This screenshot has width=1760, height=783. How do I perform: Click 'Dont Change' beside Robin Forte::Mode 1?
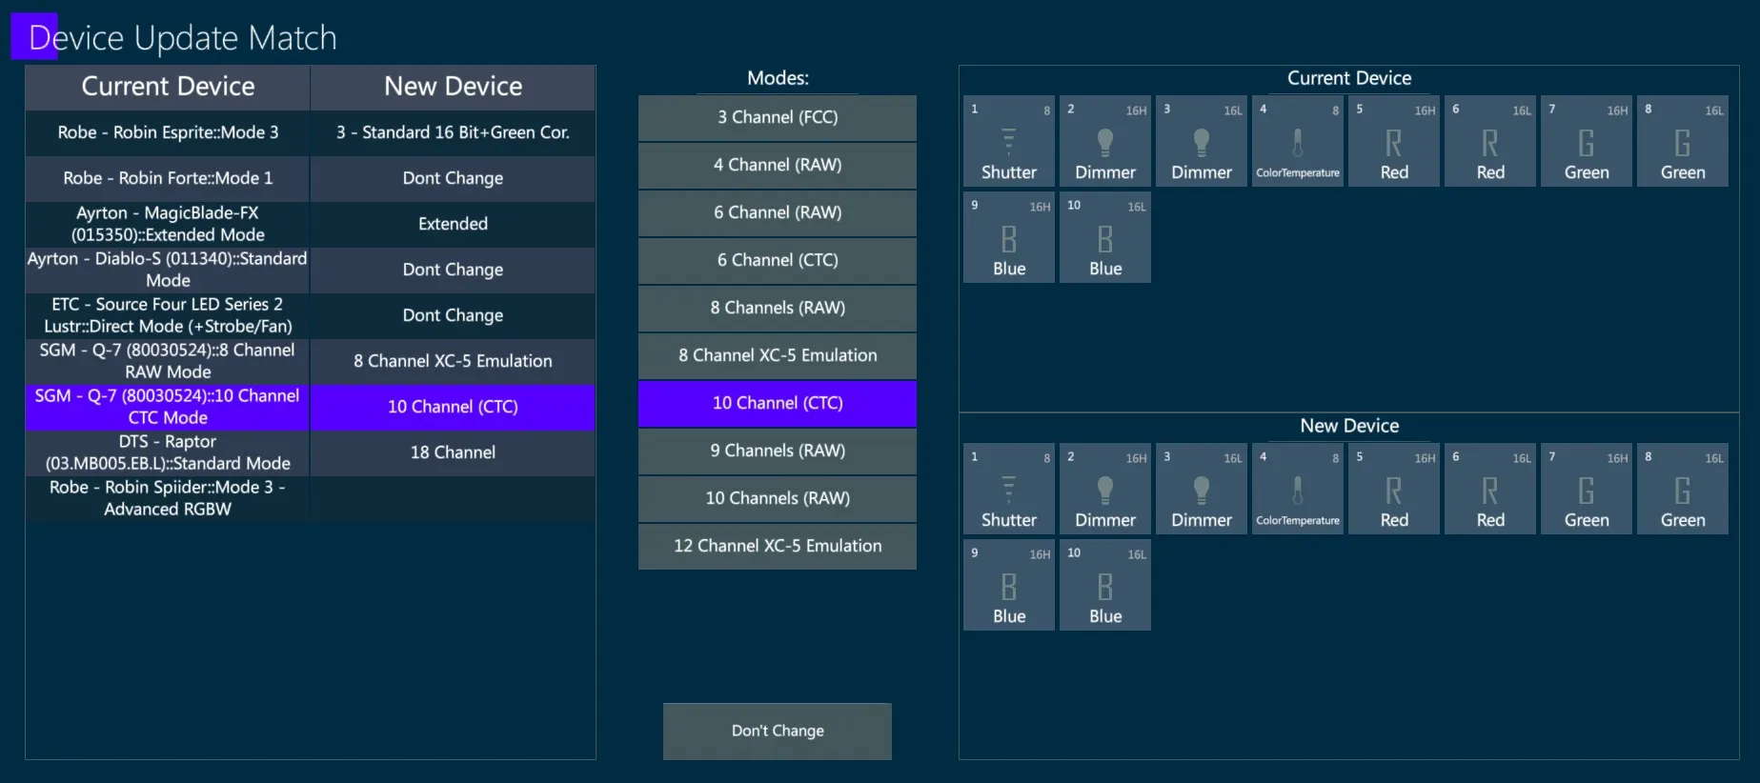pos(453,178)
